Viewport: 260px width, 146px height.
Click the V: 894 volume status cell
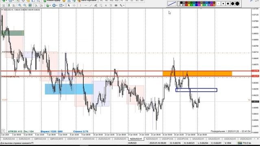click(228, 143)
